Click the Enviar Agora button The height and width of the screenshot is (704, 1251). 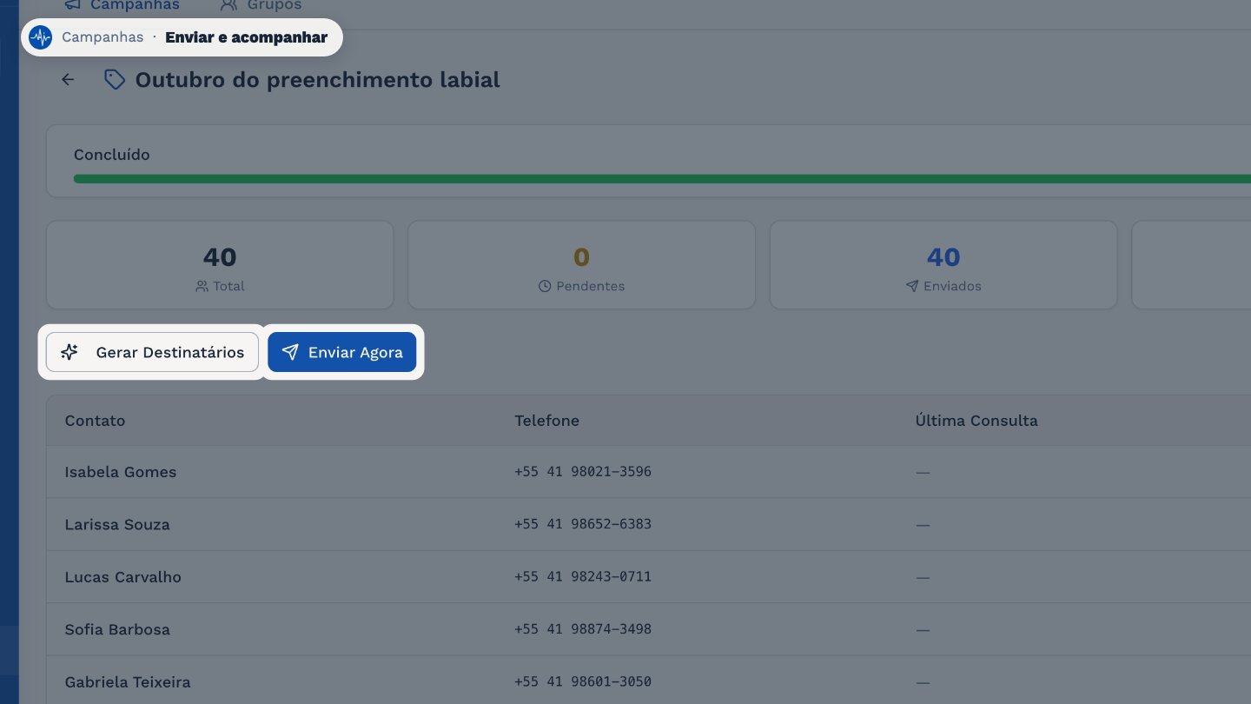(342, 352)
